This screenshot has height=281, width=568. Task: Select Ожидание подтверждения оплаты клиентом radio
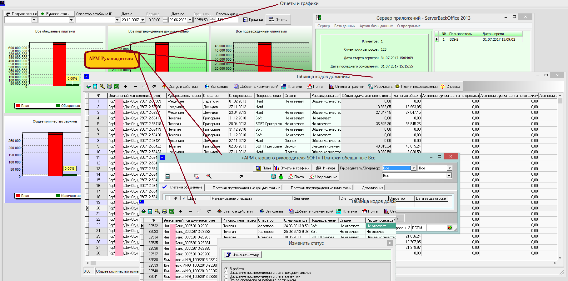(x=263, y=276)
